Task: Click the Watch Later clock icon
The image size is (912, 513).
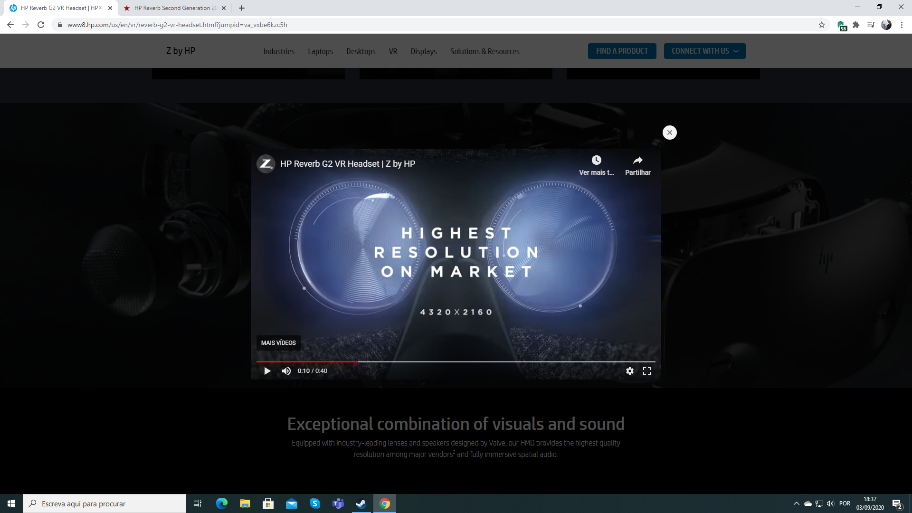Action: [x=597, y=160]
